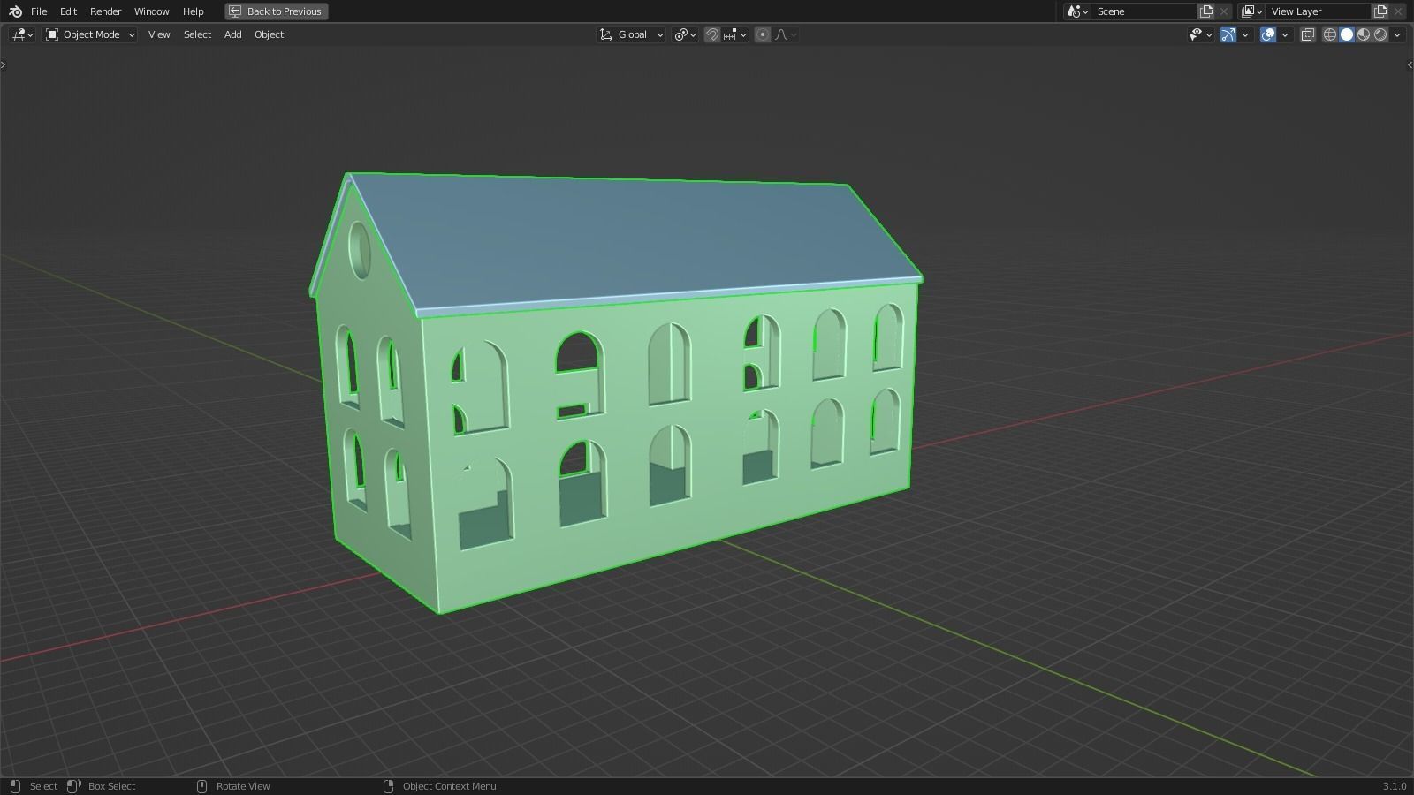The image size is (1414, 795).
Task: Open the view layer browse icon
Action: [x=1251, y=11]
